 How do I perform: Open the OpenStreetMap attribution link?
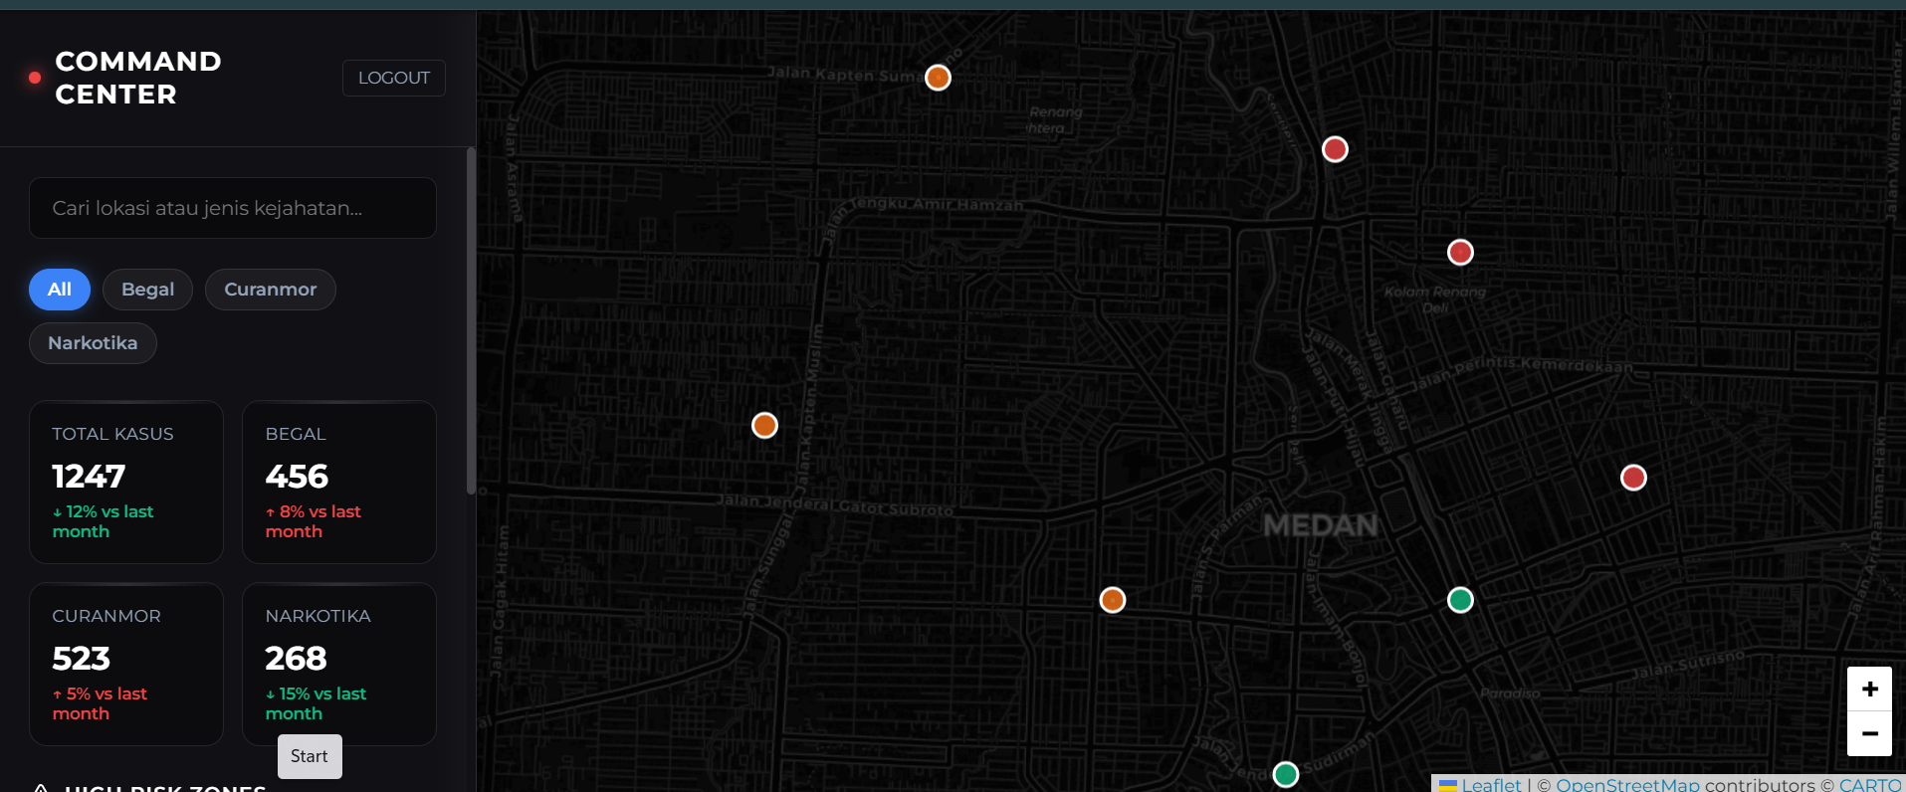1627,784
